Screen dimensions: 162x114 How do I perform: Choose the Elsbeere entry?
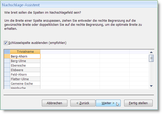25,70
